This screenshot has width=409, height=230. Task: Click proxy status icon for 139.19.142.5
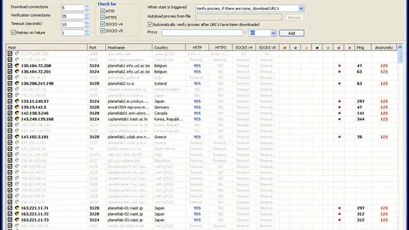(x=17, y=107)
